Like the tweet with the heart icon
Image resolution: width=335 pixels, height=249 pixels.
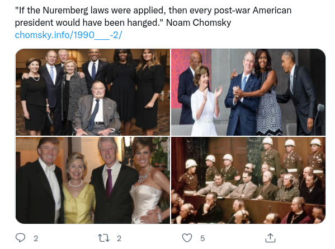point(187,238)
